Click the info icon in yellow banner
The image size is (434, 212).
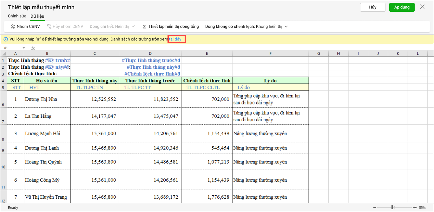point(6,39)
